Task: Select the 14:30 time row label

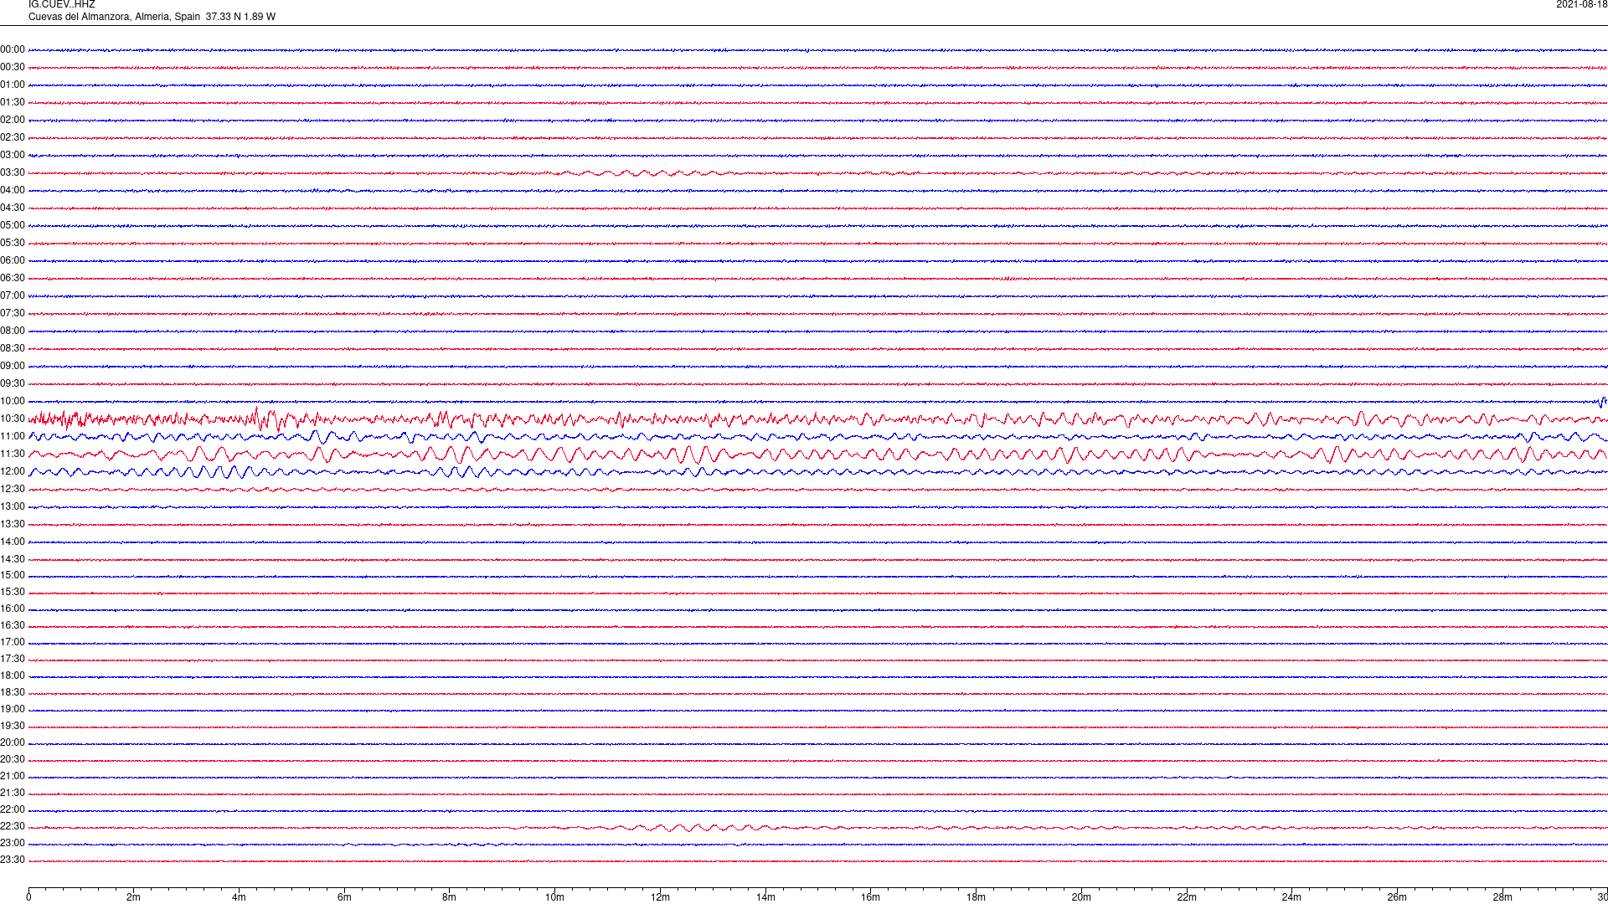Action: pyautogui.click(x=13, y=559)
